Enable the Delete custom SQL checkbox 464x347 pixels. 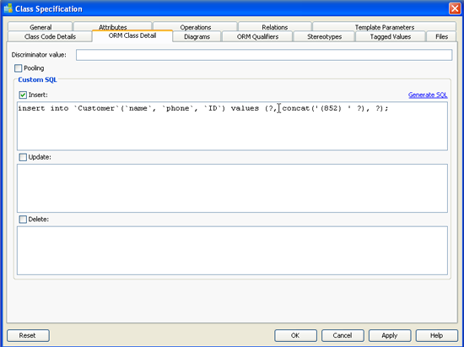(x=23, y=220)
